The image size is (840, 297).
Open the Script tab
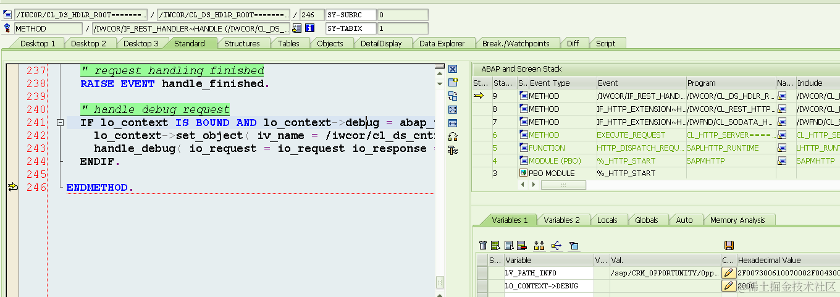(x=605, y=43)
